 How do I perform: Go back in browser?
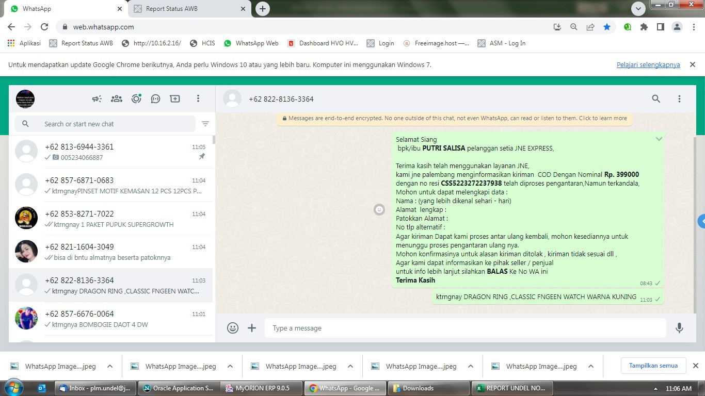[11, 27]
